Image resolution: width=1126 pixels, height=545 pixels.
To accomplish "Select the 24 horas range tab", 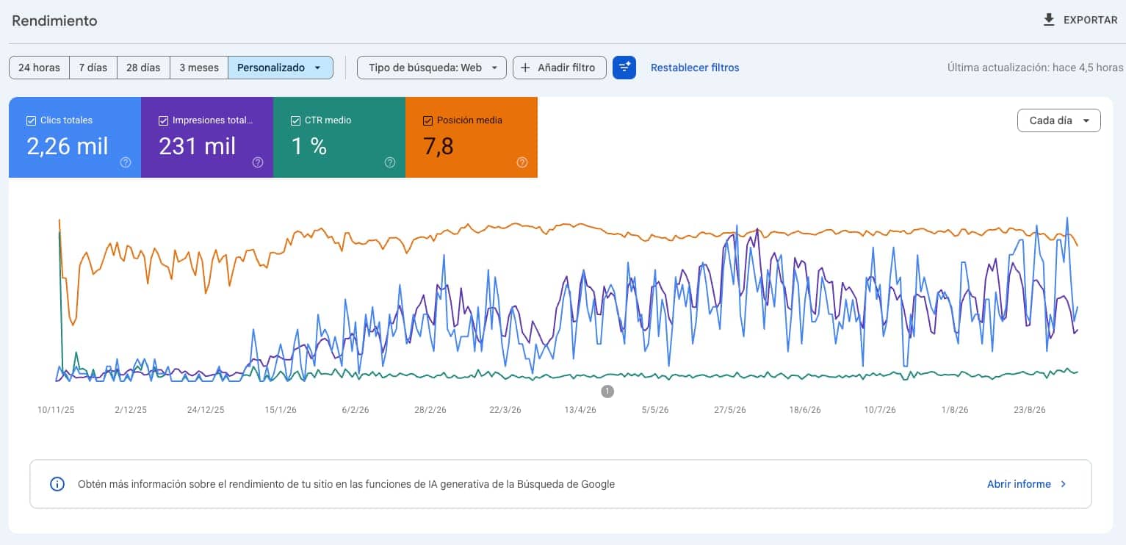I will click(39, 68).
